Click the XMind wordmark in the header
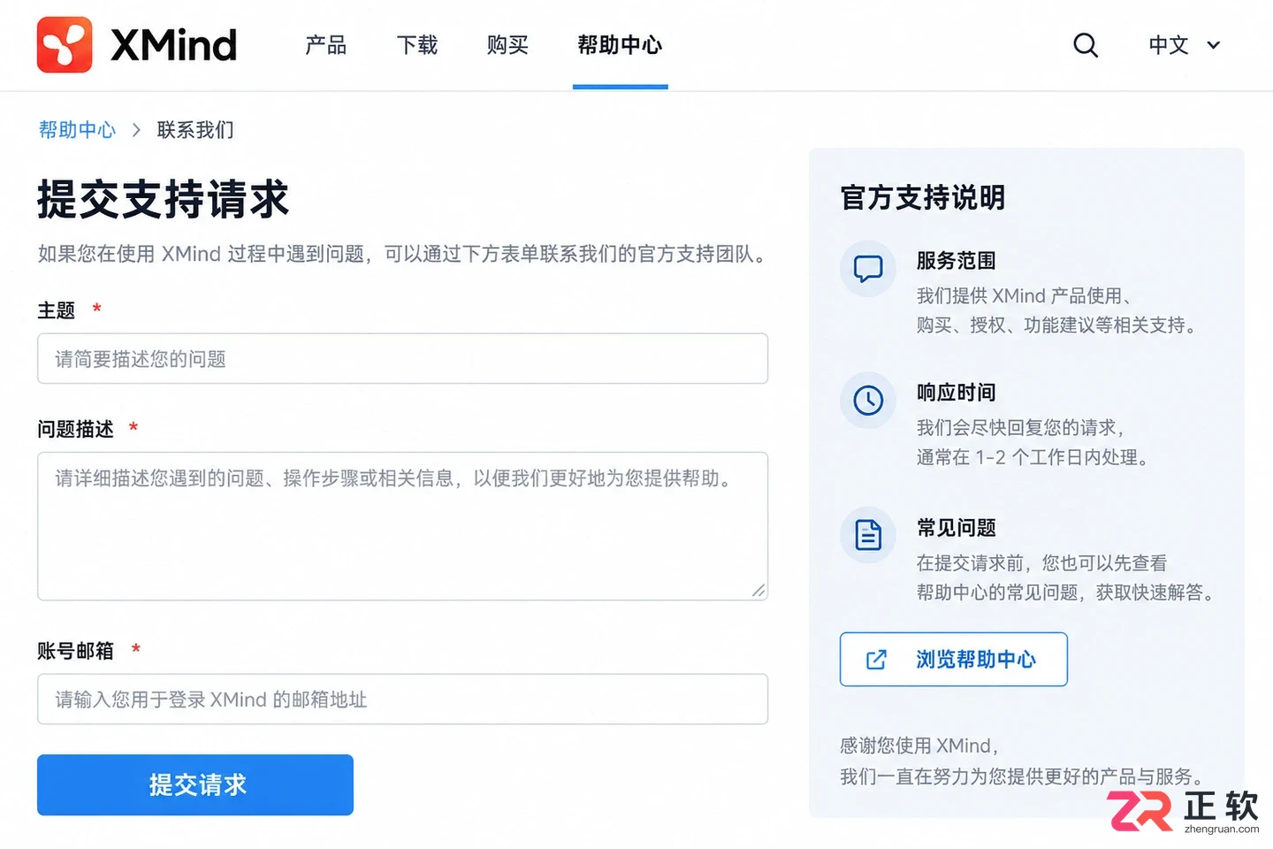The image size is (1273, 849). (174, 45)
